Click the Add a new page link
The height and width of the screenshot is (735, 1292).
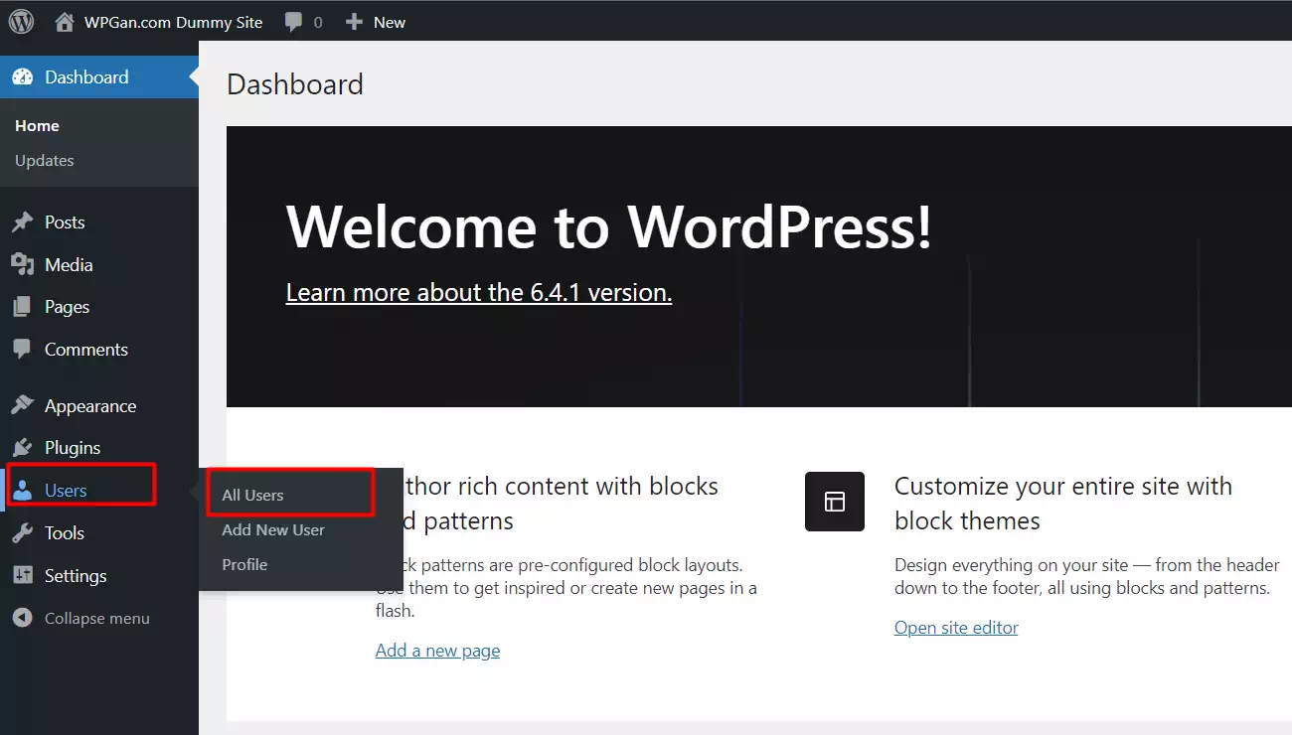(437, 651)
